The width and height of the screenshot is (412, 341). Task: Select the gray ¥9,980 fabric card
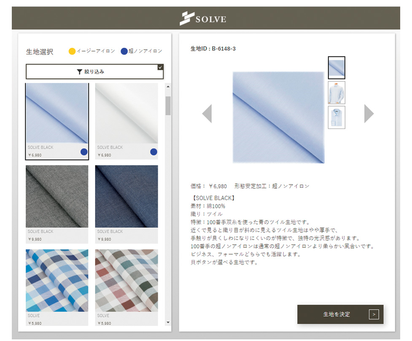point(57,204)
